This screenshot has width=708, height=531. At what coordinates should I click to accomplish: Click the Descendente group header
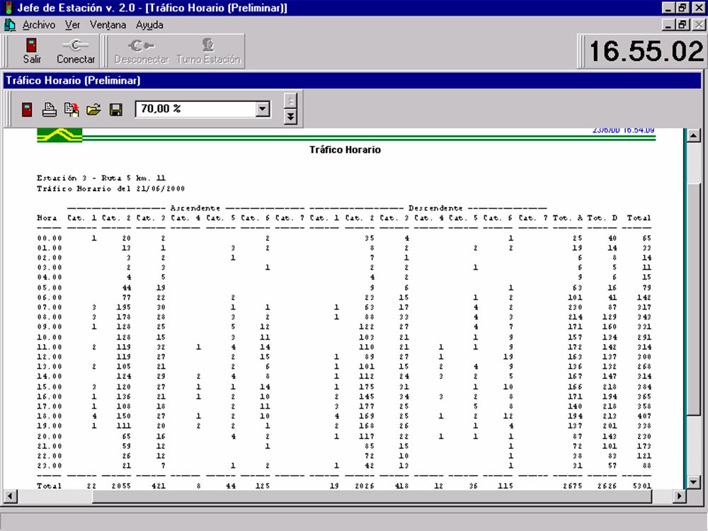coord(435,208)
